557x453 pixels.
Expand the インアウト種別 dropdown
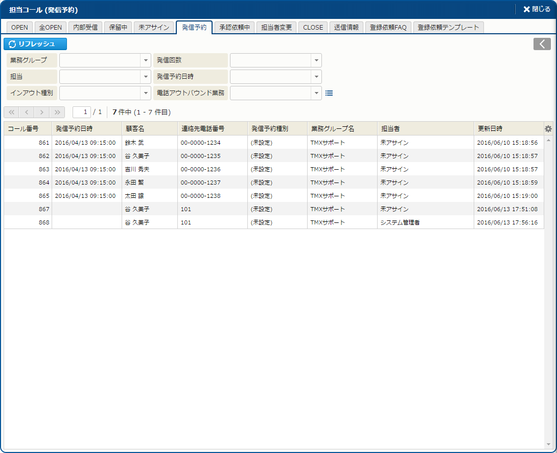point(145,93)
